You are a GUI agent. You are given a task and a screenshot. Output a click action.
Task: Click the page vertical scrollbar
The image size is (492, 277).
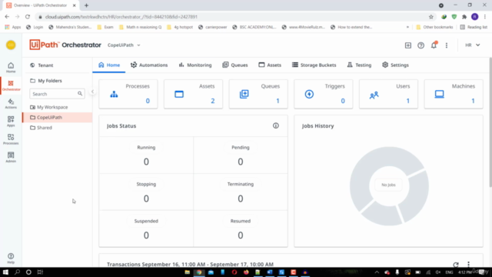pyautogui.click(x=490, y=122)
